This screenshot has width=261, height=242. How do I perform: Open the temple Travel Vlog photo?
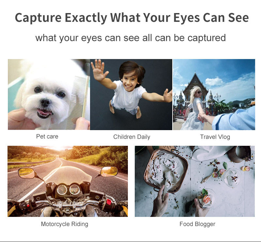click(x=214, y=94)
